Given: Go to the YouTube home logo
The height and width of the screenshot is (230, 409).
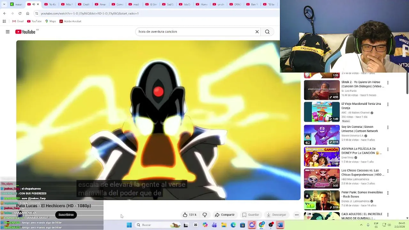Looking at the screenshot, I should pos(25,32).
